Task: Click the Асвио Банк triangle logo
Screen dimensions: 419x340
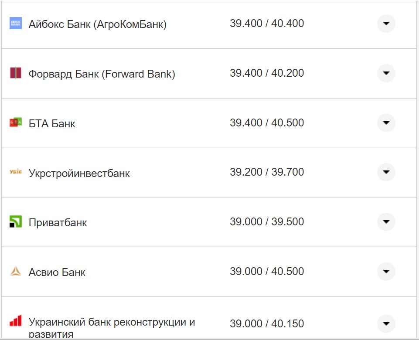Action: click(x=15, y=271)
